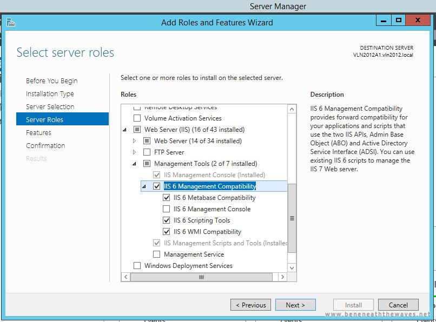Click the horizontal scrollbar thumb in roles list
Screen dimensions: 436x322
[x=201, y=277]
